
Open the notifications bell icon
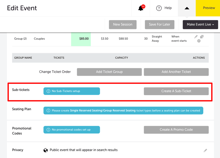pyautogui.click(x=141, y=8)
